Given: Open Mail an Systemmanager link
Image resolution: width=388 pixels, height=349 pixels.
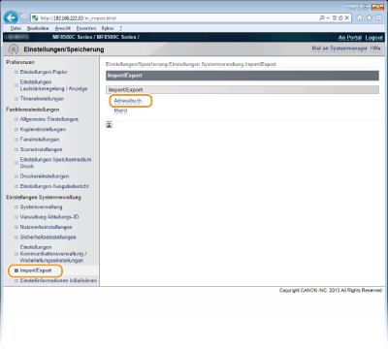Looking at the screenshot, I should 339,48.
